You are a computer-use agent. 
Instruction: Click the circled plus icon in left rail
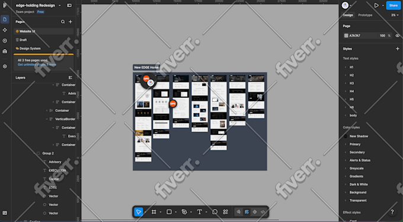5,40
